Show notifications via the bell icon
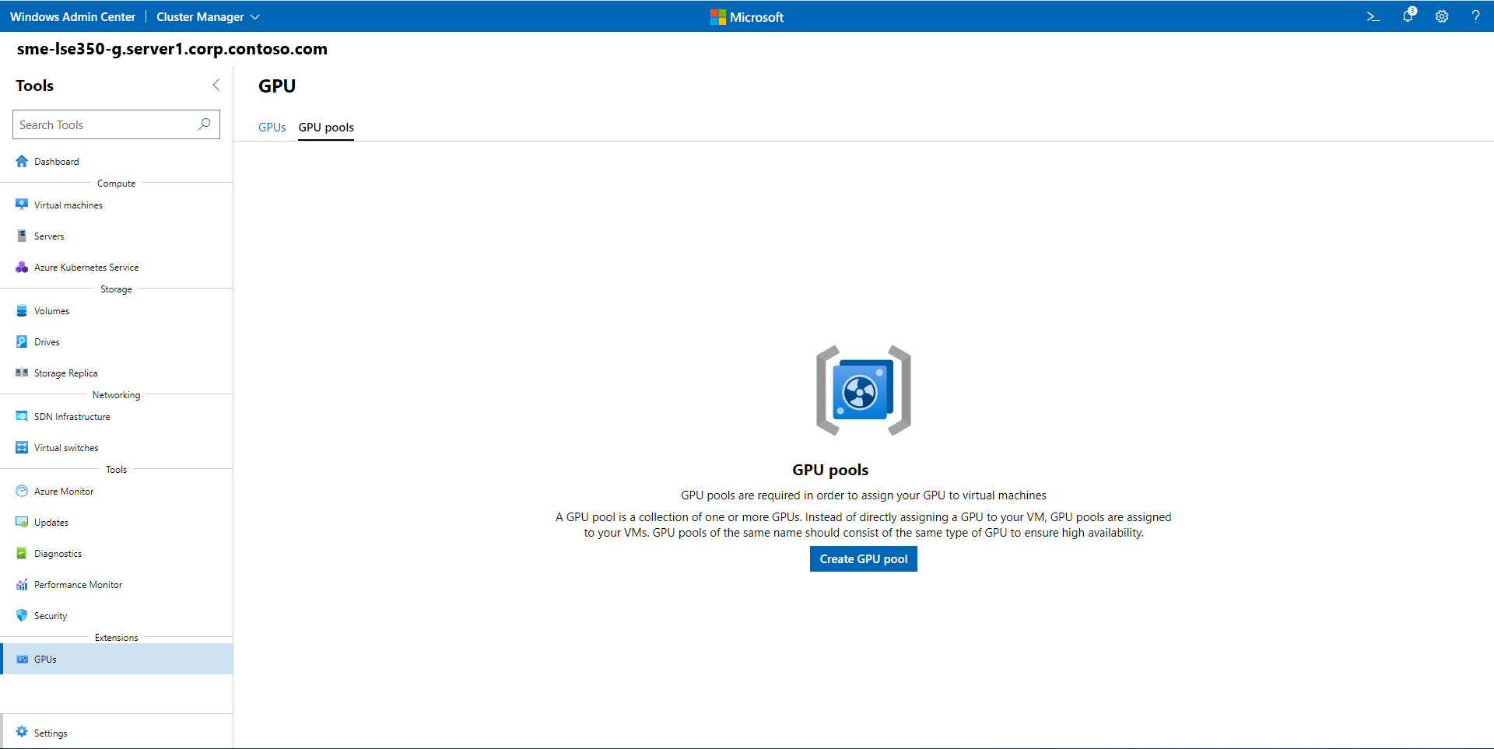 click(1408, 16)
